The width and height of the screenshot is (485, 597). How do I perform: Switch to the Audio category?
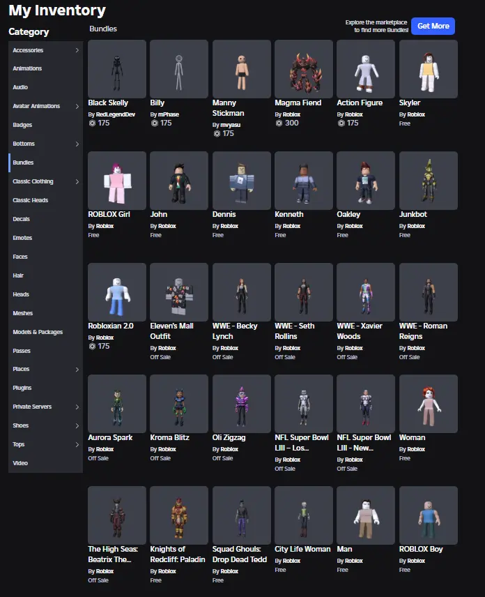46,87
